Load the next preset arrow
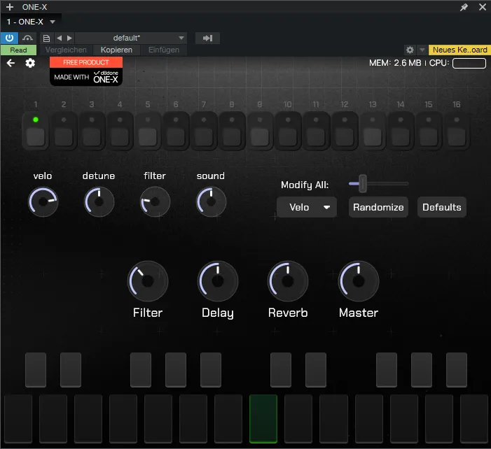This screenshot has height=449, width=491. click(69, 38)
